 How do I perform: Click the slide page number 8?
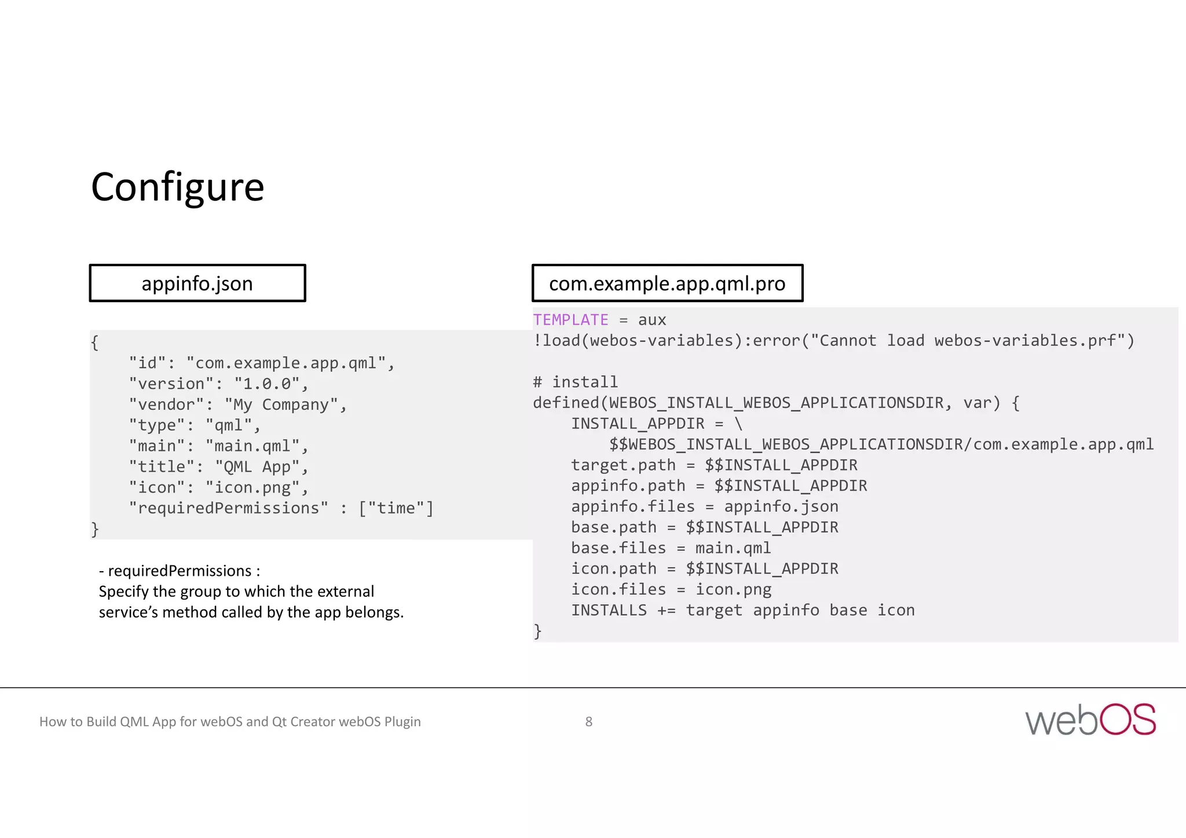click(x=589, y=722)
